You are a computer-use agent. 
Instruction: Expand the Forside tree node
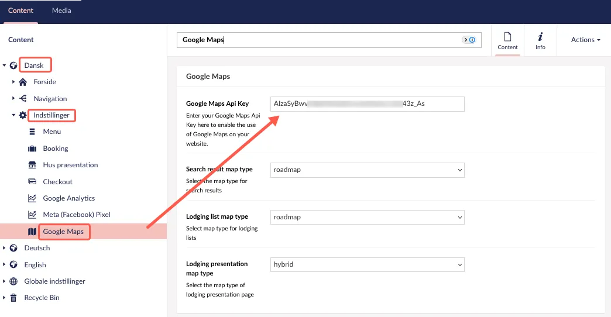pyautogui.click(x=13, y=82)
